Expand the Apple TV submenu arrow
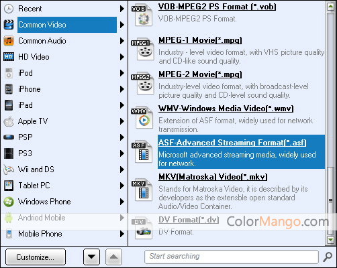The width and height of the screenshot is (337, 268). (122, 121)
